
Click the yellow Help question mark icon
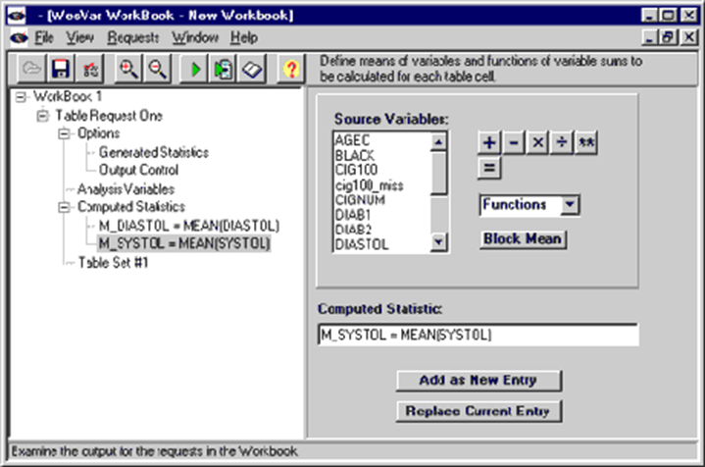[x=291, y=69]
